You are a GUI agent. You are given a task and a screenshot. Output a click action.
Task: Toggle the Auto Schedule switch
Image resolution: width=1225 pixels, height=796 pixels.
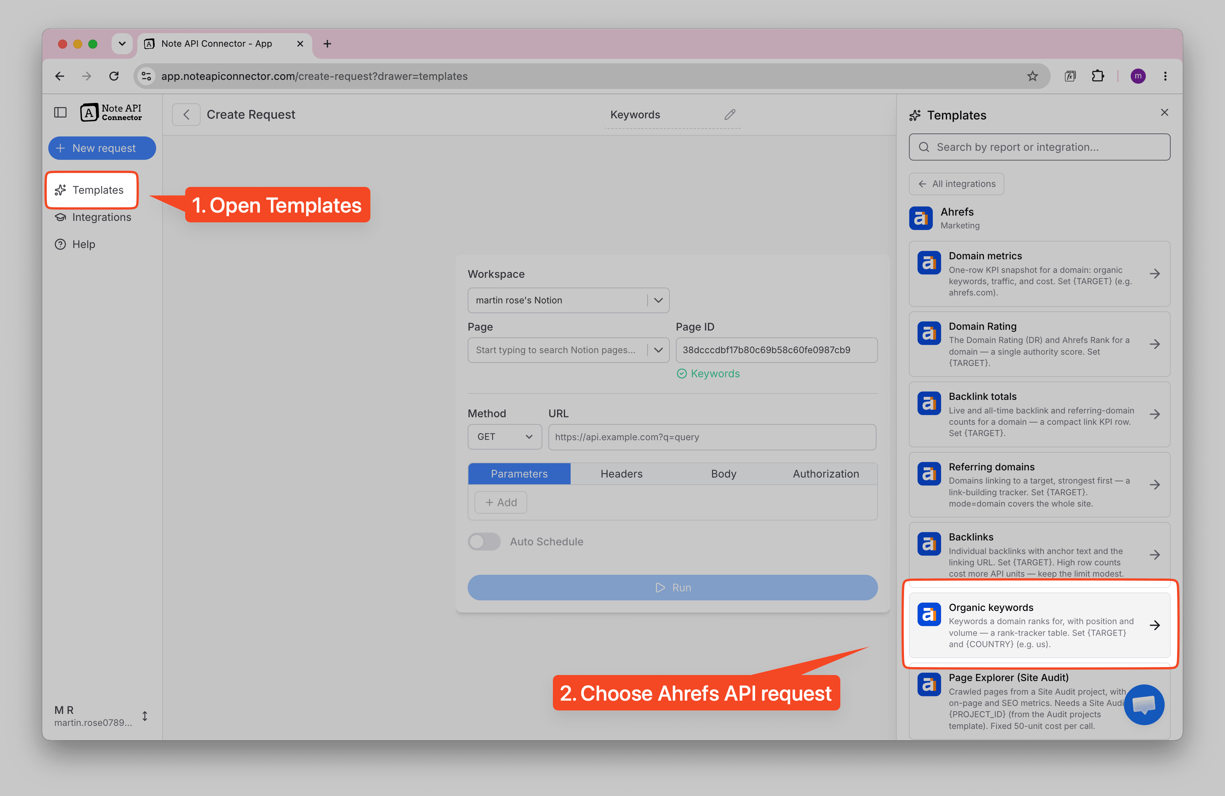(x=484, y=542)
